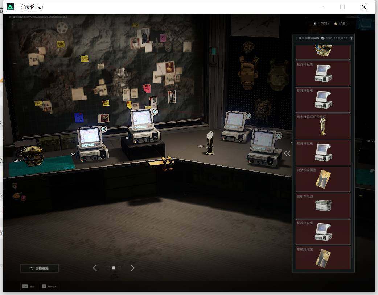Click the item list vertical scrollbar
378x295 pixels.
point(353,210)
